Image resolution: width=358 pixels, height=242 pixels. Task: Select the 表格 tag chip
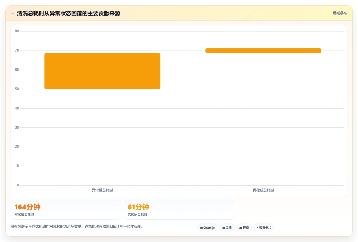click(x=227, y=228)
